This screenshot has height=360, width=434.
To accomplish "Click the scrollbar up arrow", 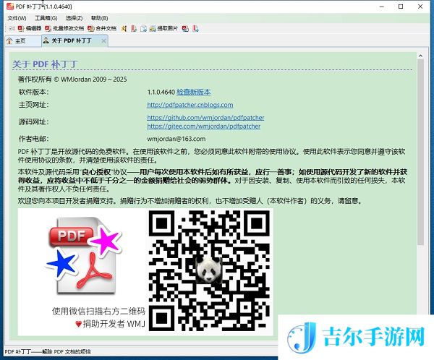I will click(x=420, y=56).
